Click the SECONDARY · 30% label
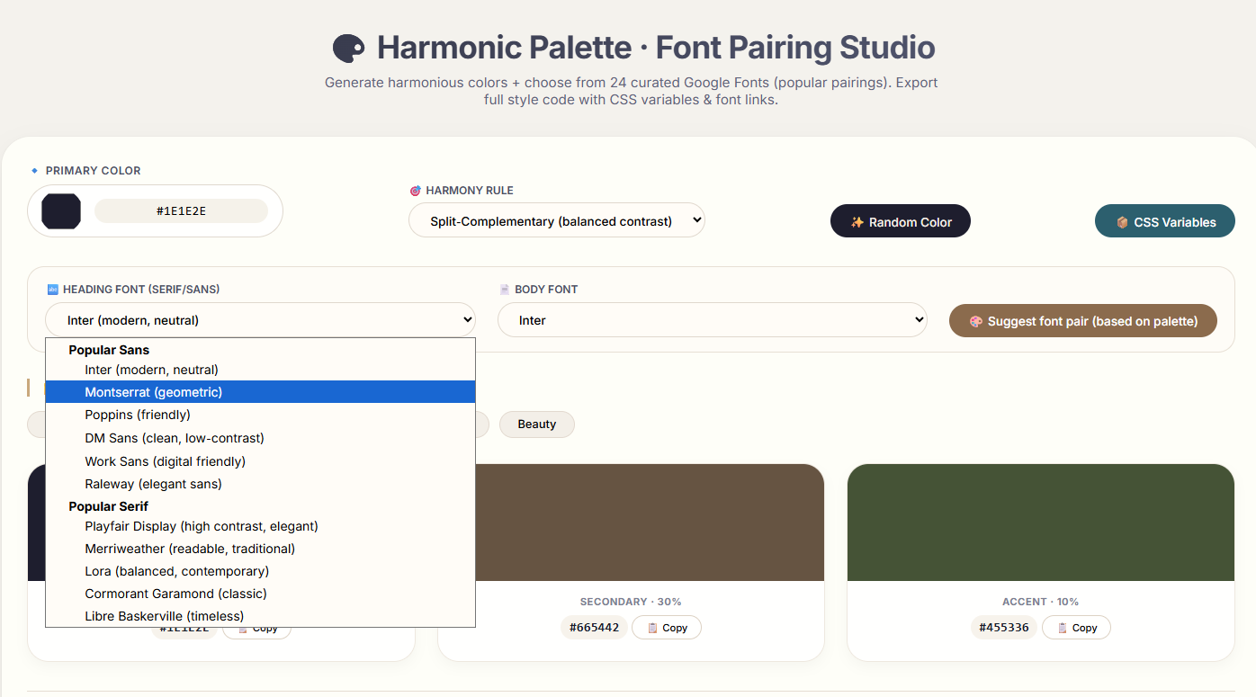 (x=631, y=602)
